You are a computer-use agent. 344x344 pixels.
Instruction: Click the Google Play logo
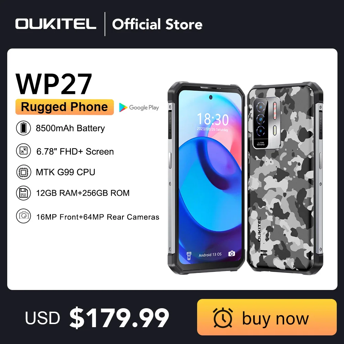(x=139, y=107)
